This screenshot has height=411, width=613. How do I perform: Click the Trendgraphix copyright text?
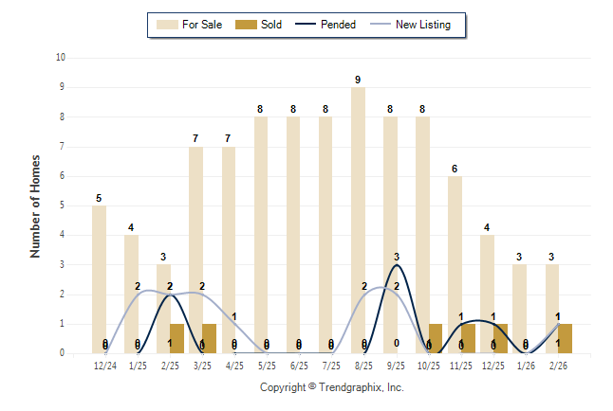pyautogui.click(x=331, y=387)
